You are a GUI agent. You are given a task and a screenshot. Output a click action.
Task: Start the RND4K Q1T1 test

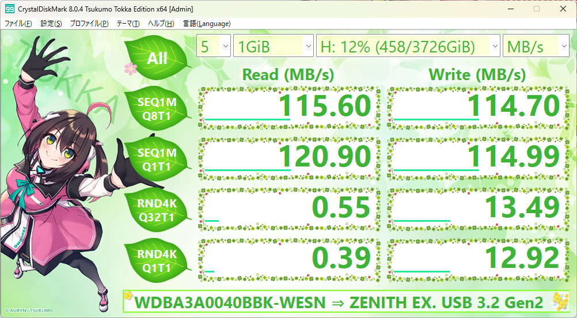pyautogui.click(x=157, y=261)
